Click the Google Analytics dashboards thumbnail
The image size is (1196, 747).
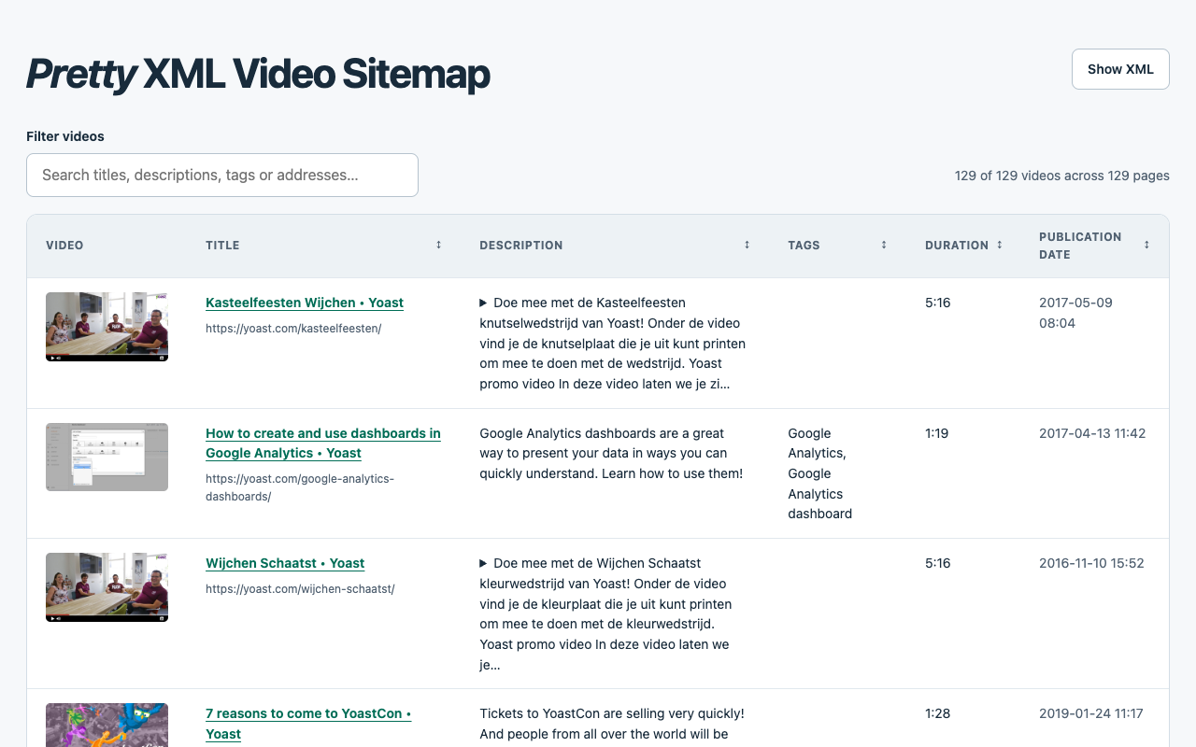click(x=107, y=457)
